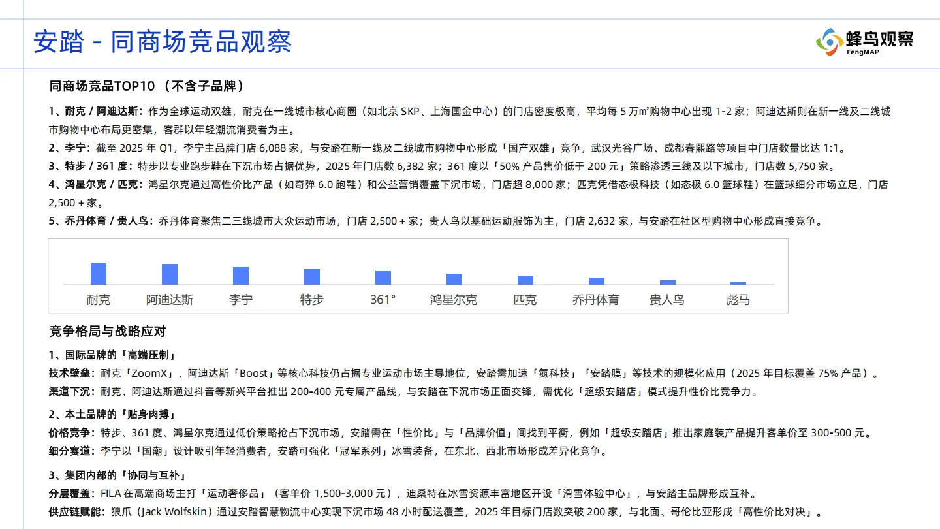Viewport: 940px width, 529px height.
Task: Click the text 贵人鸟以基础运动服饰为主
Action: [492, 221]
